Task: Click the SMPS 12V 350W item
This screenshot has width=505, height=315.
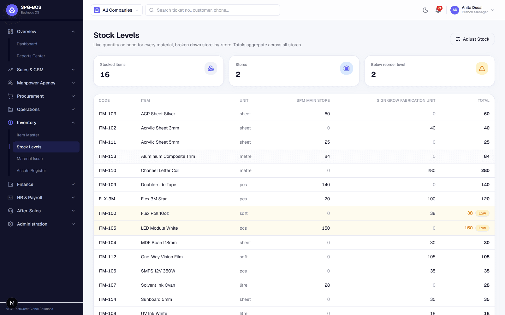Action: tap(158, 271)
